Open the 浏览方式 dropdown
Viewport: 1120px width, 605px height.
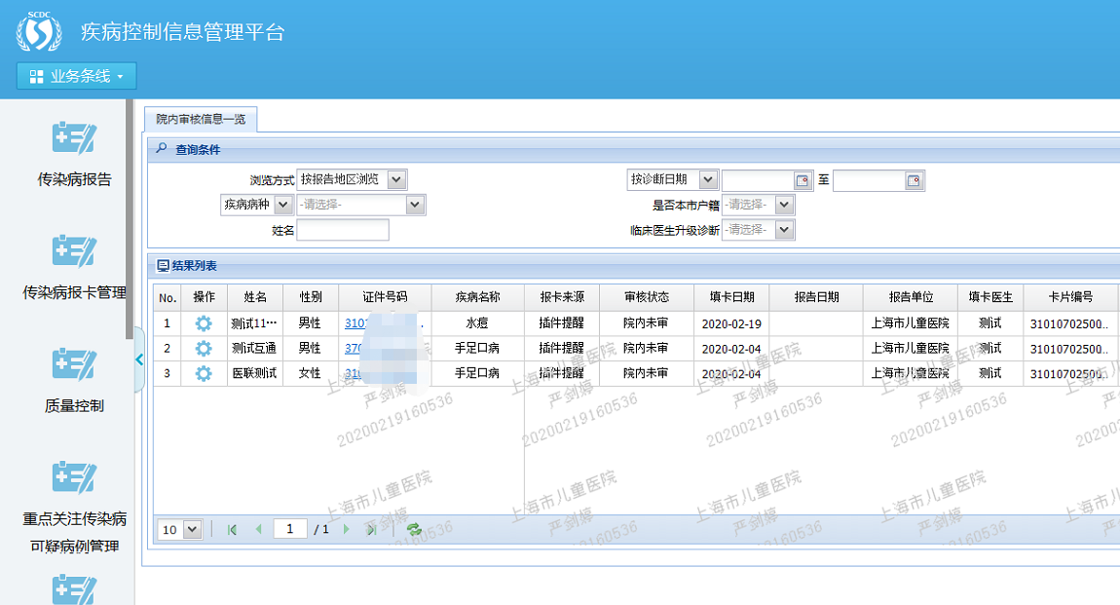[x=395, y=179]
